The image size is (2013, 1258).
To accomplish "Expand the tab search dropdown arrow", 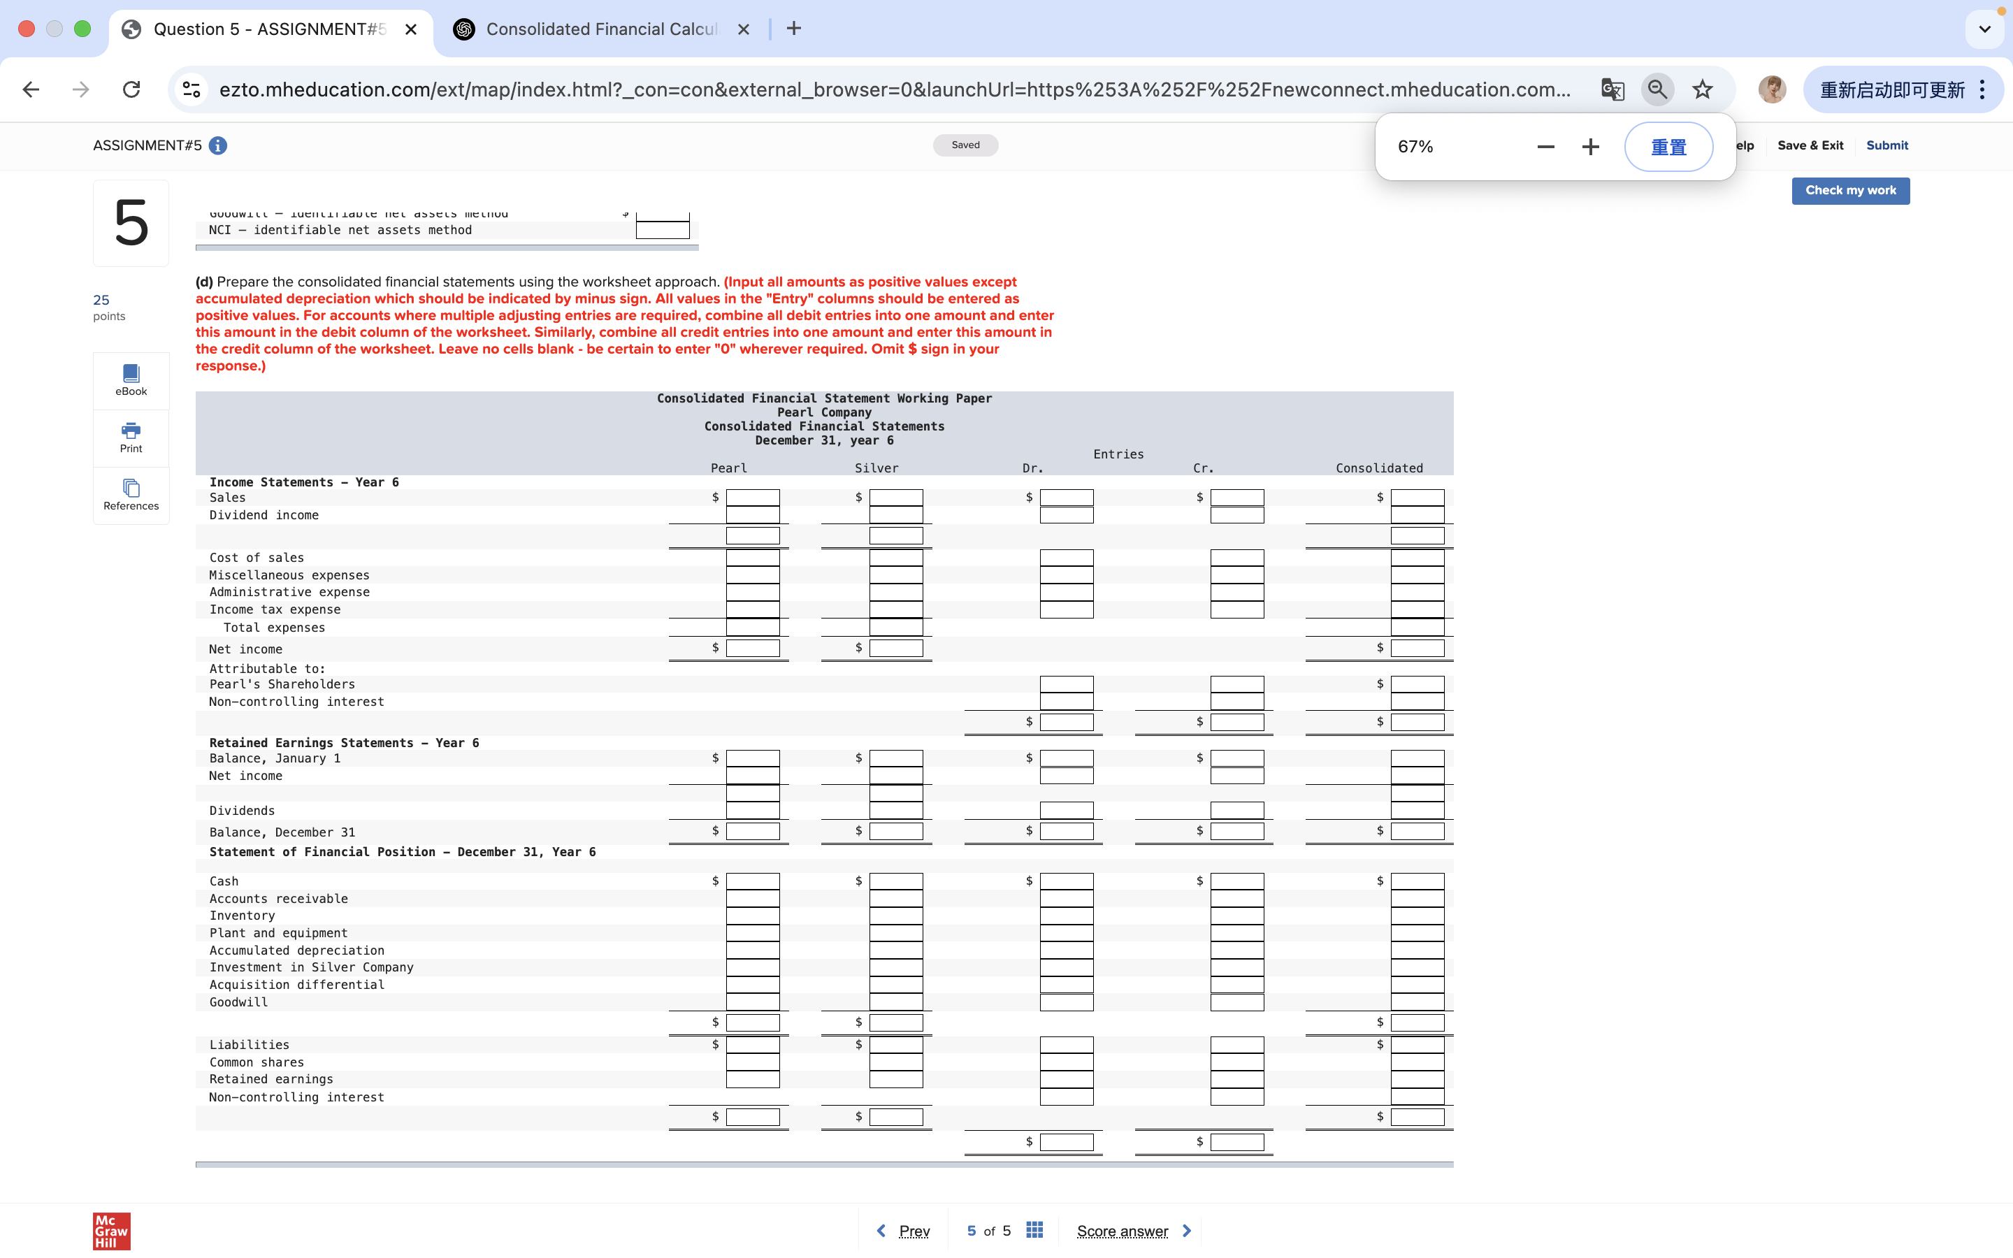I will (x=1985, y=29).
